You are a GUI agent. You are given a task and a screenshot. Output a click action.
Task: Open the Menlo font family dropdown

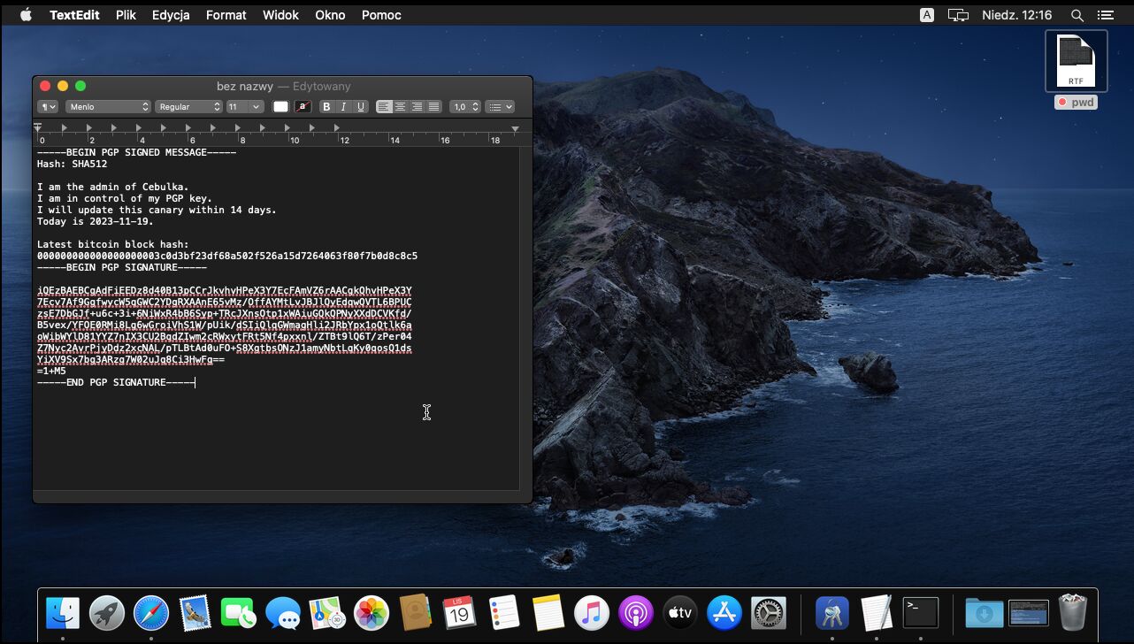coord(108,107)
